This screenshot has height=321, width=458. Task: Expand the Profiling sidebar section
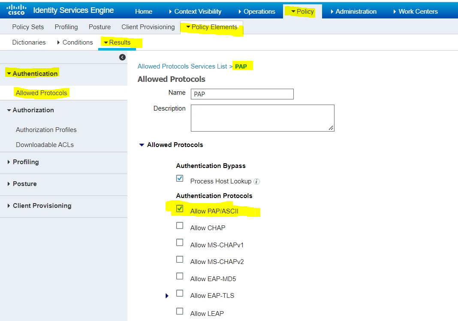coord(25,162)
